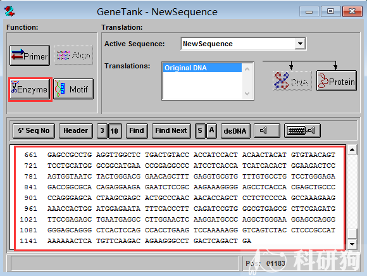Click the Translations list up arrow
Screen dimensions: 367x276
[x=247, y=69]
